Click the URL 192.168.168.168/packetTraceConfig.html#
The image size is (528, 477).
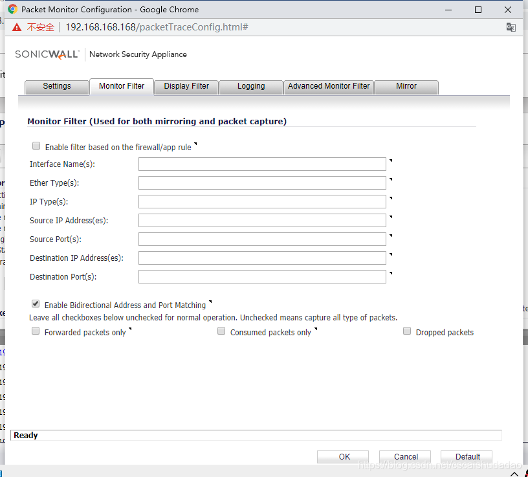click(x=157, y=27)
